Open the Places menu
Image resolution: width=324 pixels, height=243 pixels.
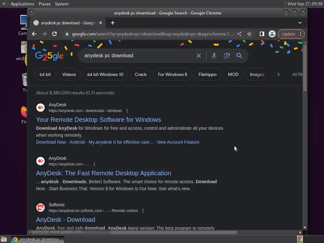coord(45,4)
